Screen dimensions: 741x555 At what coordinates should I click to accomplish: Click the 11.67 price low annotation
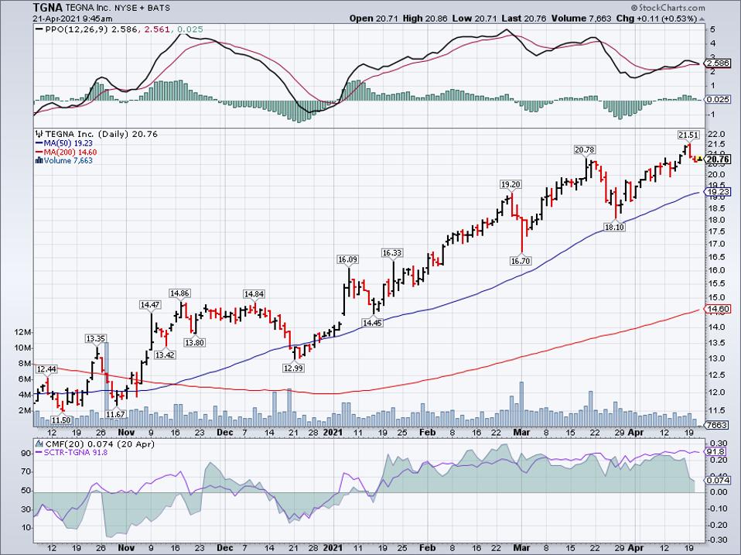(116, 414)
